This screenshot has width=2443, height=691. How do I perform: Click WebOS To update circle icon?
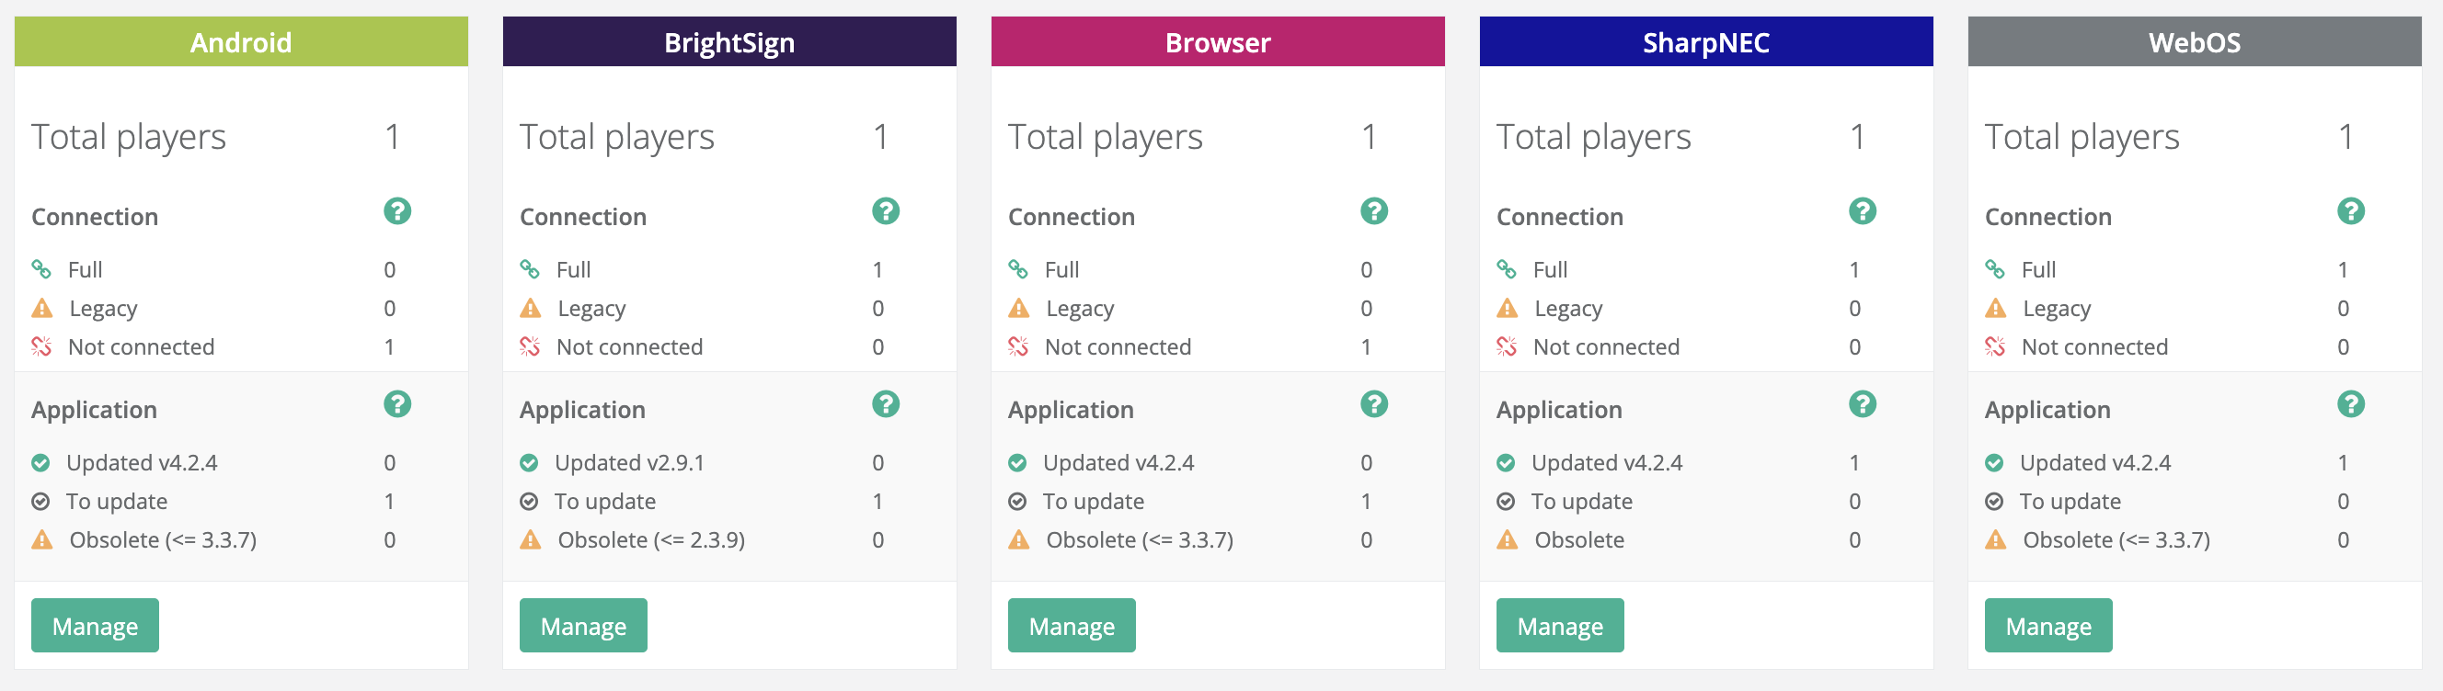[x=1994, y=502]
